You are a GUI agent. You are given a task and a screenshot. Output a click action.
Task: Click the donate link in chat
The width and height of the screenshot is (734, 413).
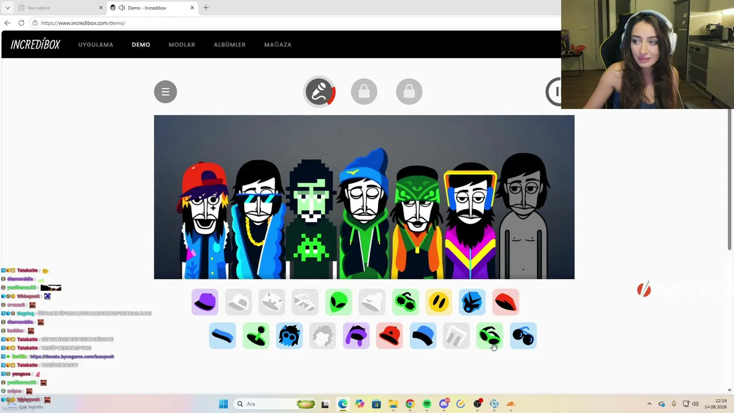tap(72, 356)
